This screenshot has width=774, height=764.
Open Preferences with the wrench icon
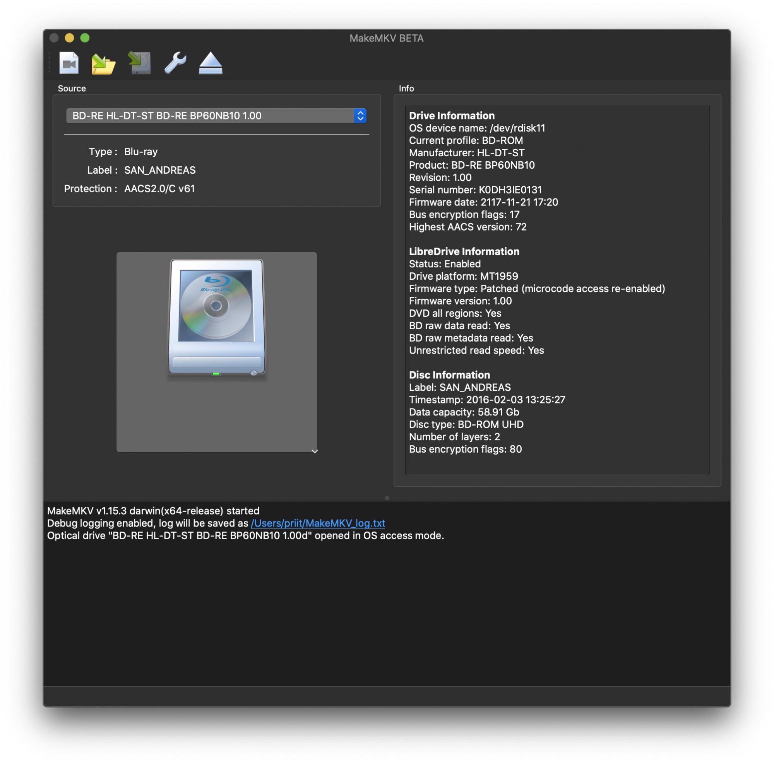pos(175,63)
